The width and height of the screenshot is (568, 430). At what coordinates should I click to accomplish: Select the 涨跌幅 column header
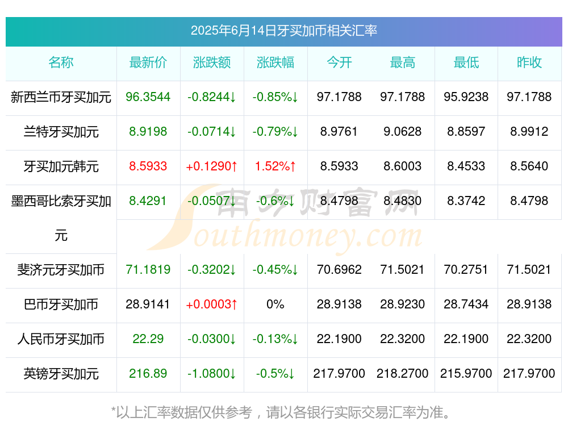tap(275, 62)
